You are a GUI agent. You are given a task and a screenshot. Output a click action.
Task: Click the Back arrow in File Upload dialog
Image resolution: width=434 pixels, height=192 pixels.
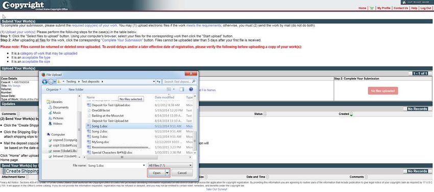click(x=44, y=82)
